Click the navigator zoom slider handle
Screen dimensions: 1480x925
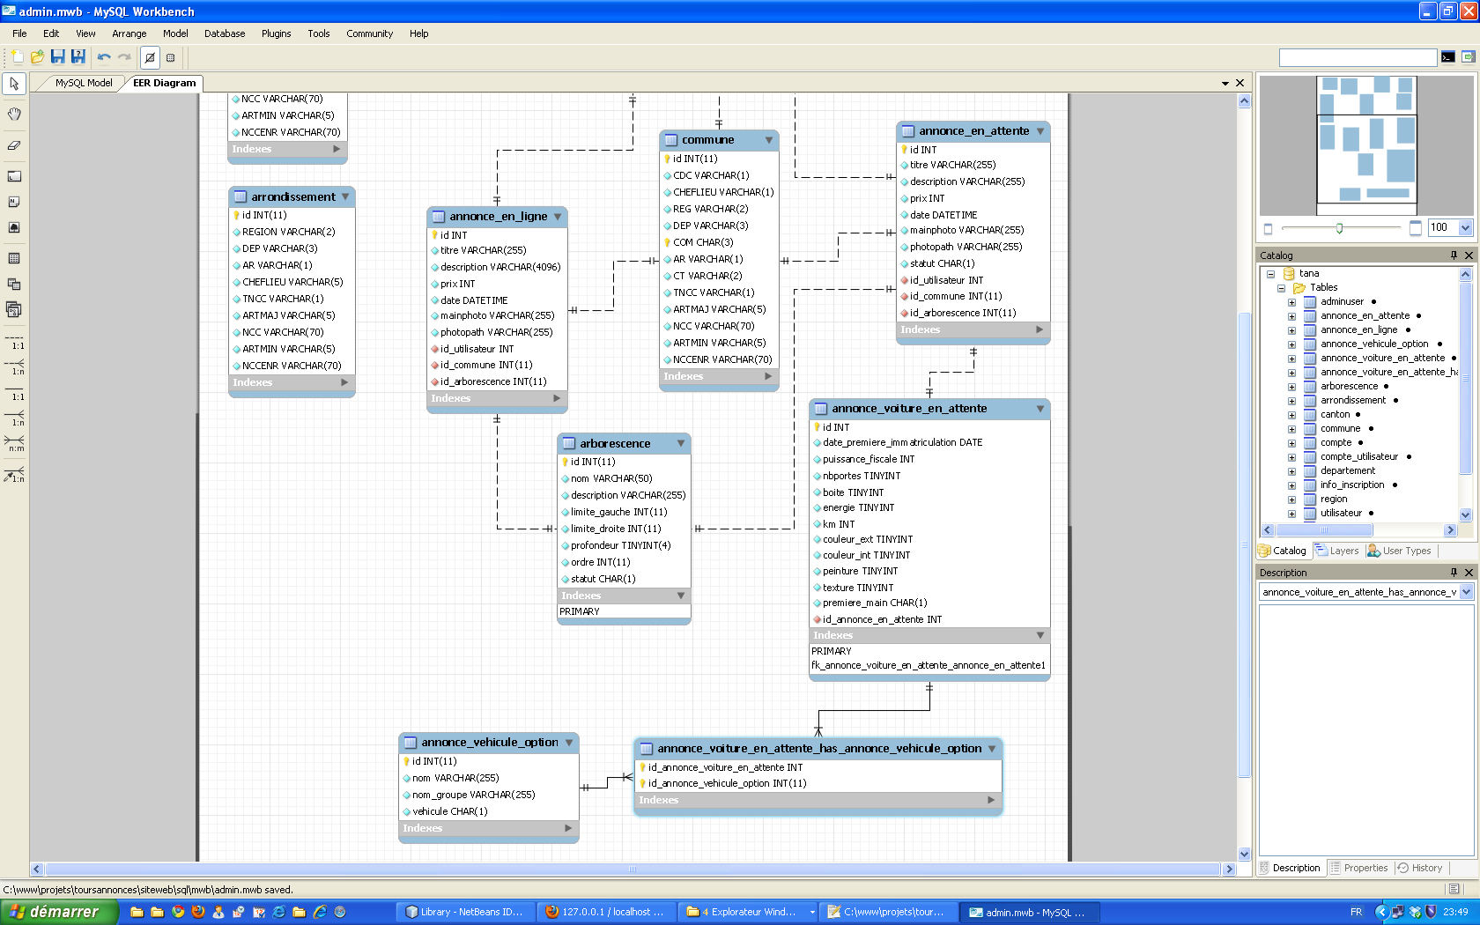click(1339, 228)
